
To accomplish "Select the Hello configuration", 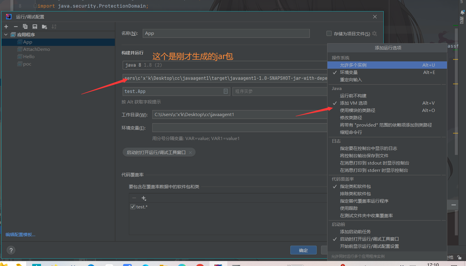I will click(x=58, y=57).
